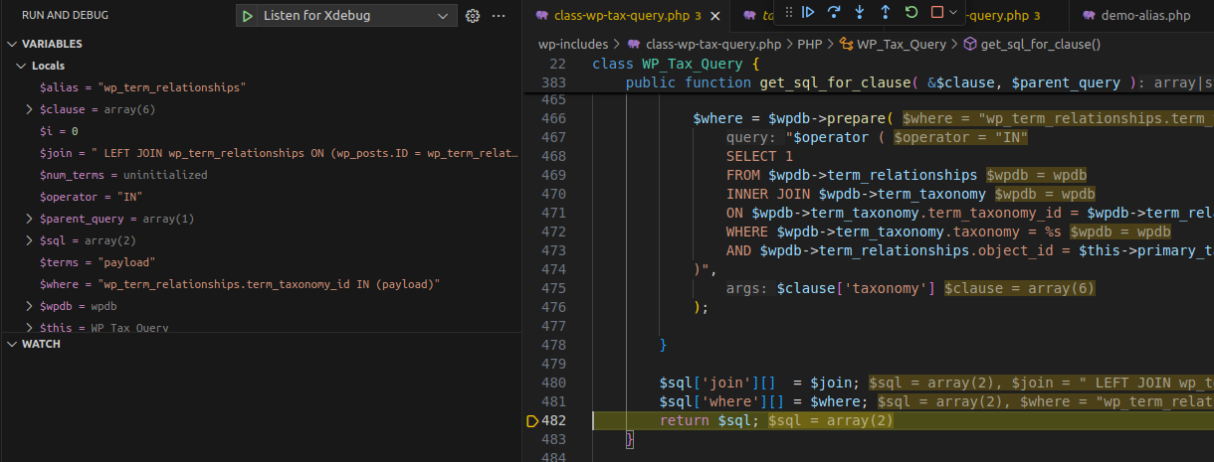Restart the debugging session
The width and height of the screenshot is (1214, 462).
coord(911,12)
